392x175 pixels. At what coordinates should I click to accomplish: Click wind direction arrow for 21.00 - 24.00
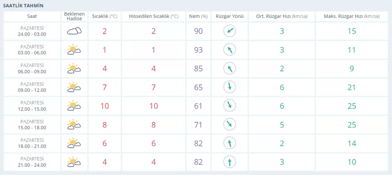coord(229,162)
